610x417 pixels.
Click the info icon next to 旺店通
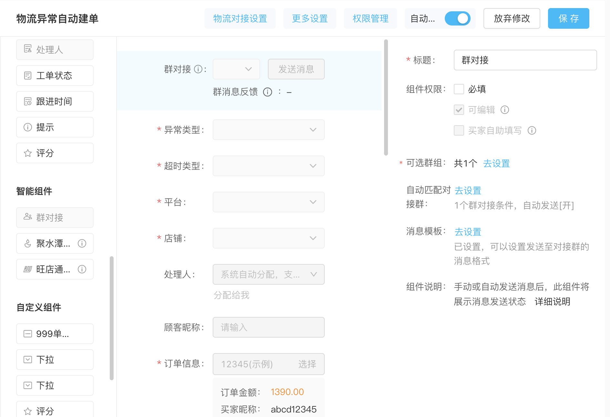tap(82, 269)
